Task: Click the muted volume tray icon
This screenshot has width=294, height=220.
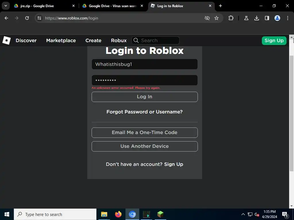Action: (257, 214)
